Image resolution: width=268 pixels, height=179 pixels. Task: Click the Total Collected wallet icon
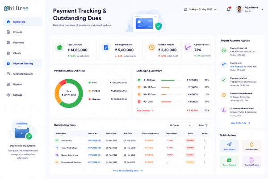coord(59,47)
